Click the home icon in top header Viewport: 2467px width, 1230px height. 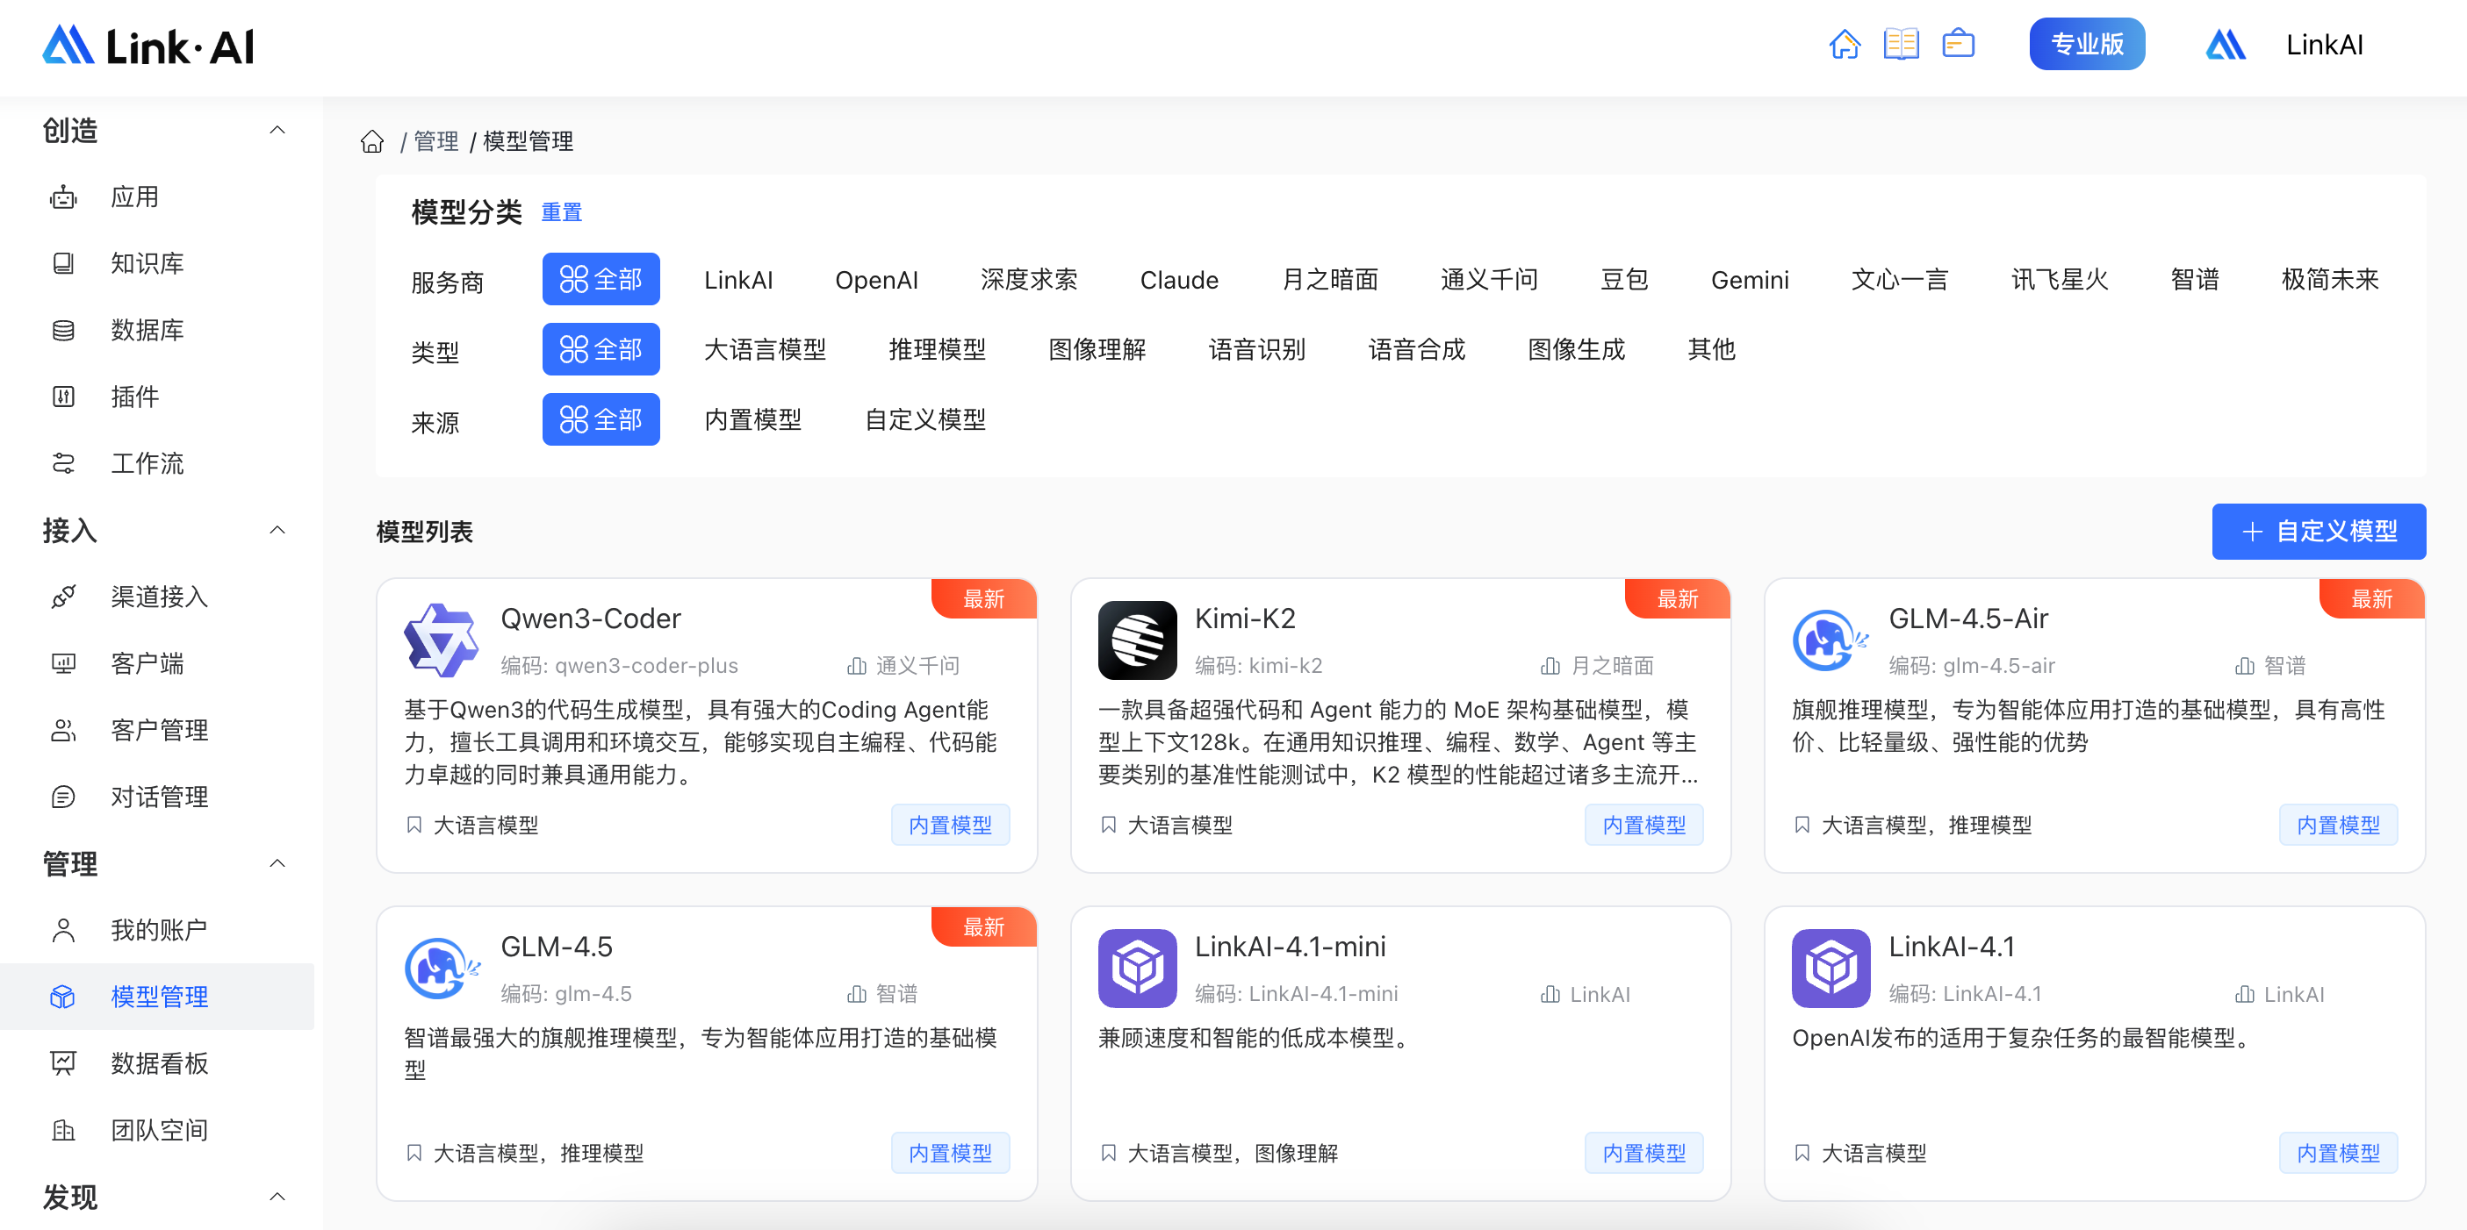coord(1844,44)
